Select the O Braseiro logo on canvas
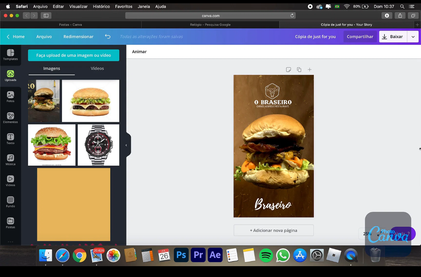Viewport: 421px width, 277px height. point(273,96)
